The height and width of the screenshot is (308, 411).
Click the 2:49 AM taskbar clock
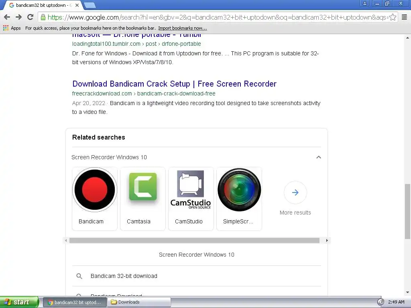click(x=396, y=302)
